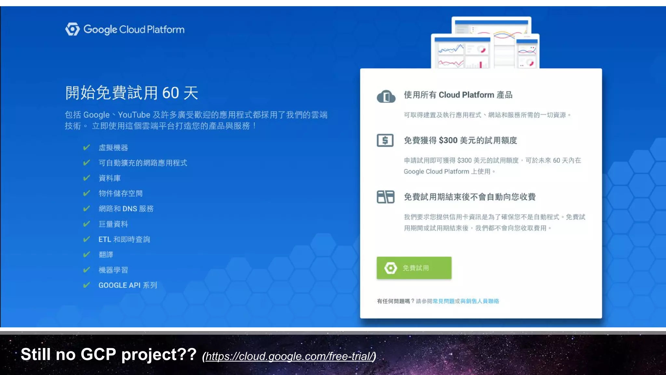Click the checkmark next to 資料庫

pos(87,178)
